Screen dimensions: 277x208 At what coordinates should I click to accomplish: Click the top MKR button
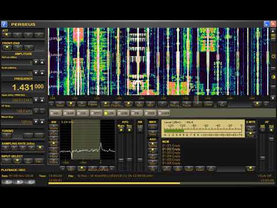tap(152, 127)
